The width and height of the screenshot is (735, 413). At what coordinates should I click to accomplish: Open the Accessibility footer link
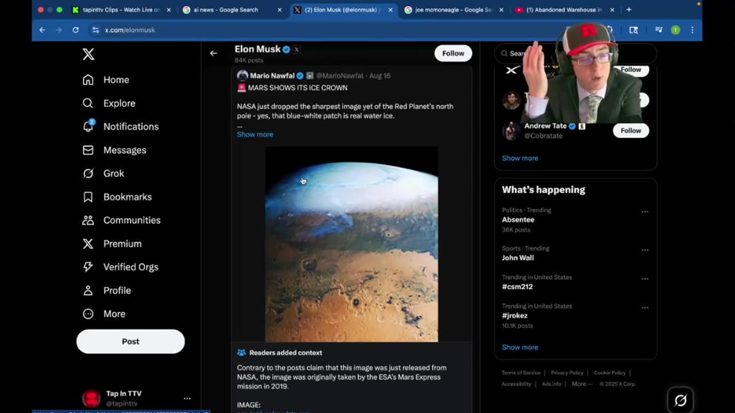[x=516, y=384]
